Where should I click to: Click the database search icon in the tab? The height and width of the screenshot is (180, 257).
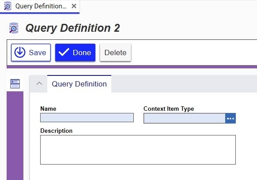[8, 6]
